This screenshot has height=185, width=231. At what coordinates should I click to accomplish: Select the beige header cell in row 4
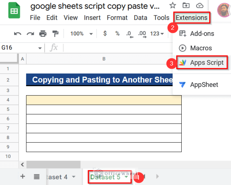pos(104,100)
